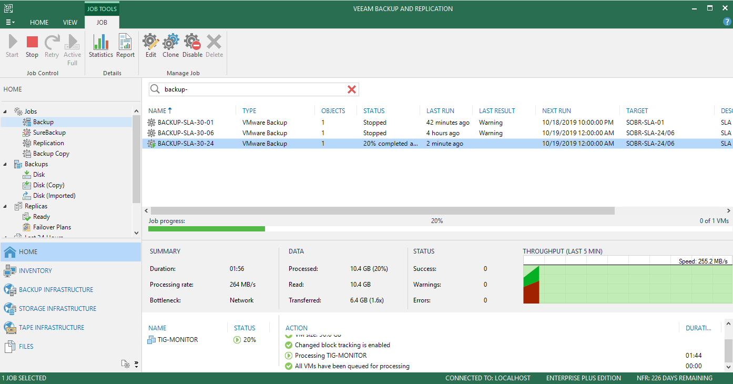The width and height of the screenshot is (733, 384).
Task: Switch to the HOME ribbon tab
Action: point(39,23)
